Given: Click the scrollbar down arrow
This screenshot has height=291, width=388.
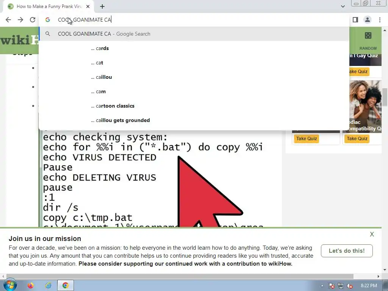Looking at the screenshot, I should [x=385, y=270].
